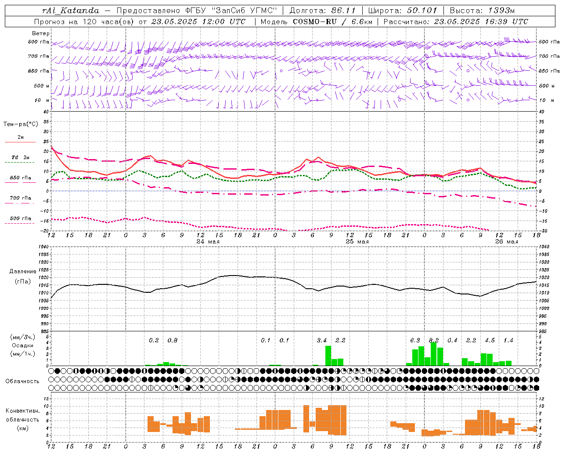
Task: Click 'Рассчитано: 23.05.2025 16:39 UTC' timestamp
Action: (456, 22)
